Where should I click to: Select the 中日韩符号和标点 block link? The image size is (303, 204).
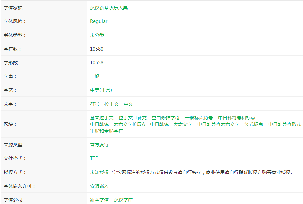(237, 118)
